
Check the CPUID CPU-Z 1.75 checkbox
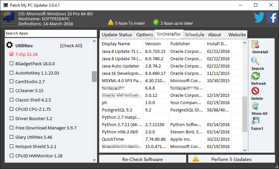[11, 109]
